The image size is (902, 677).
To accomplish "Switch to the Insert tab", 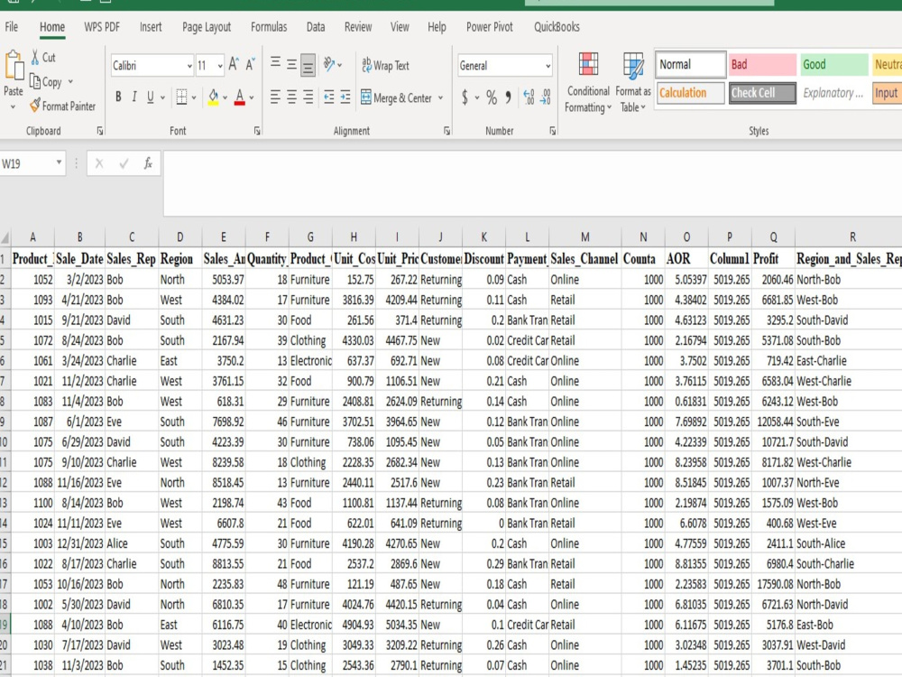I will click(x=151, y=27).
